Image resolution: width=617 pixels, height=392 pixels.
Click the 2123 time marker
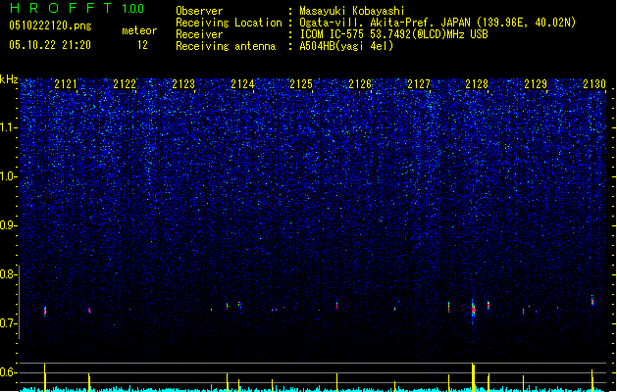(183, 84)
